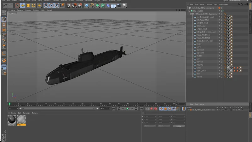Collapse the nested HMS_Artful_SSNs_Submarine node

click(191, 14)
